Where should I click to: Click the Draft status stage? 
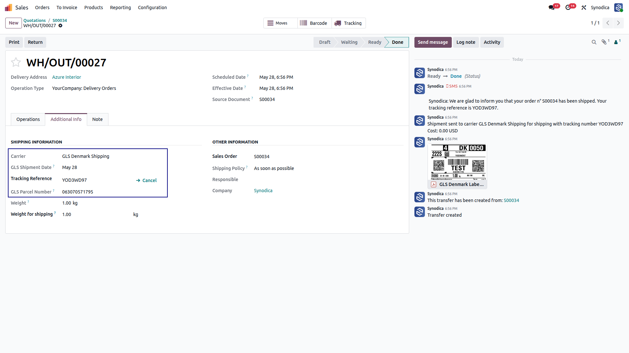click(x=325, y=42)
